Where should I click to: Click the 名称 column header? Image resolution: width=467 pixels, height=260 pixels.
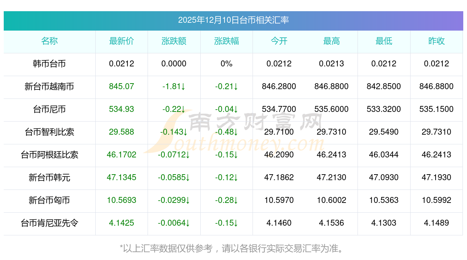click(49, 41)
